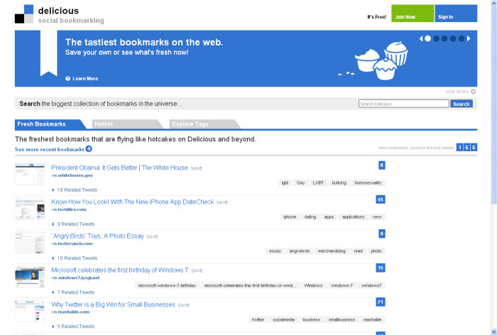Close the intro with Hide Intro X icon
This screenshot has height=335, width=497.
474,92
